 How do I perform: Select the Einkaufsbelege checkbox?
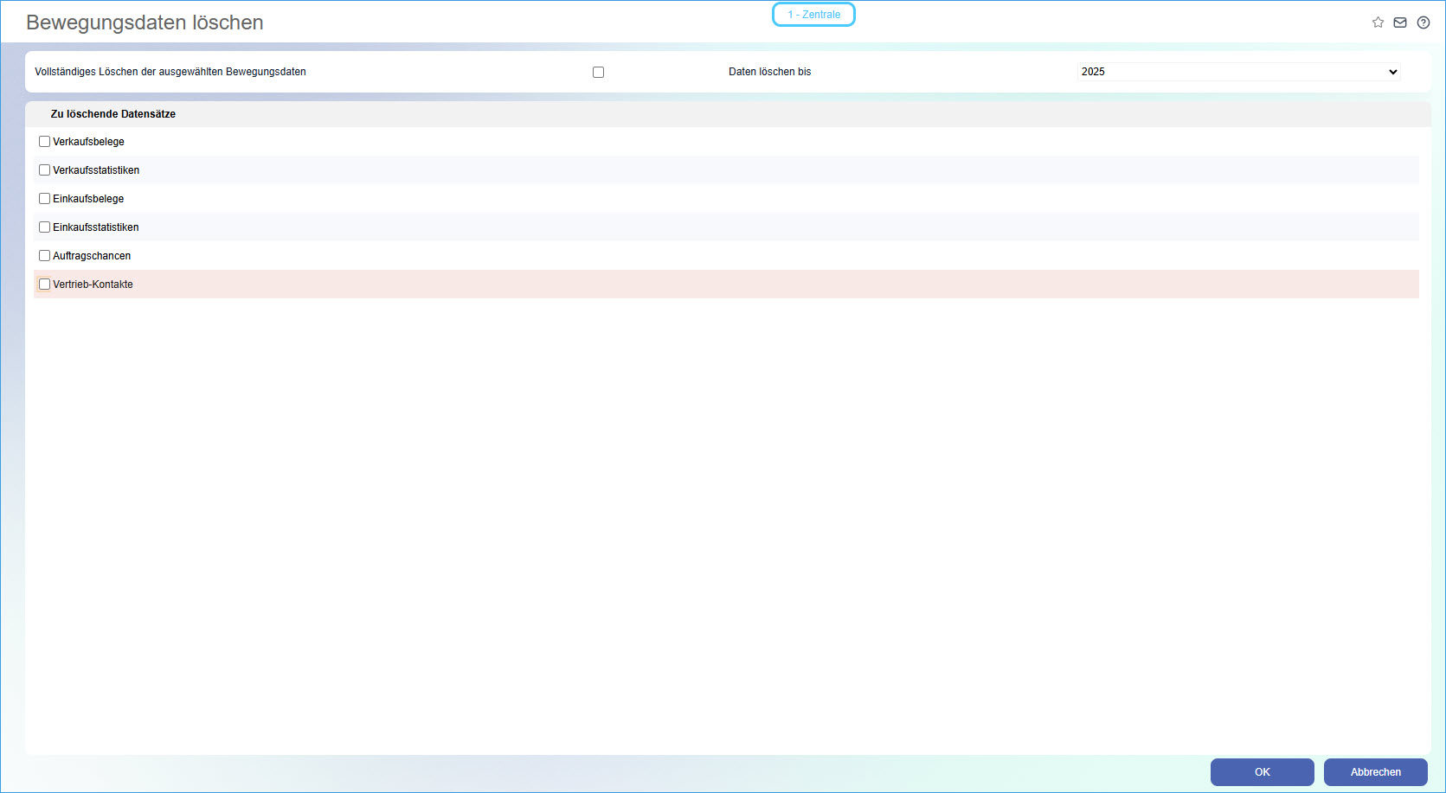pos(44,199)
